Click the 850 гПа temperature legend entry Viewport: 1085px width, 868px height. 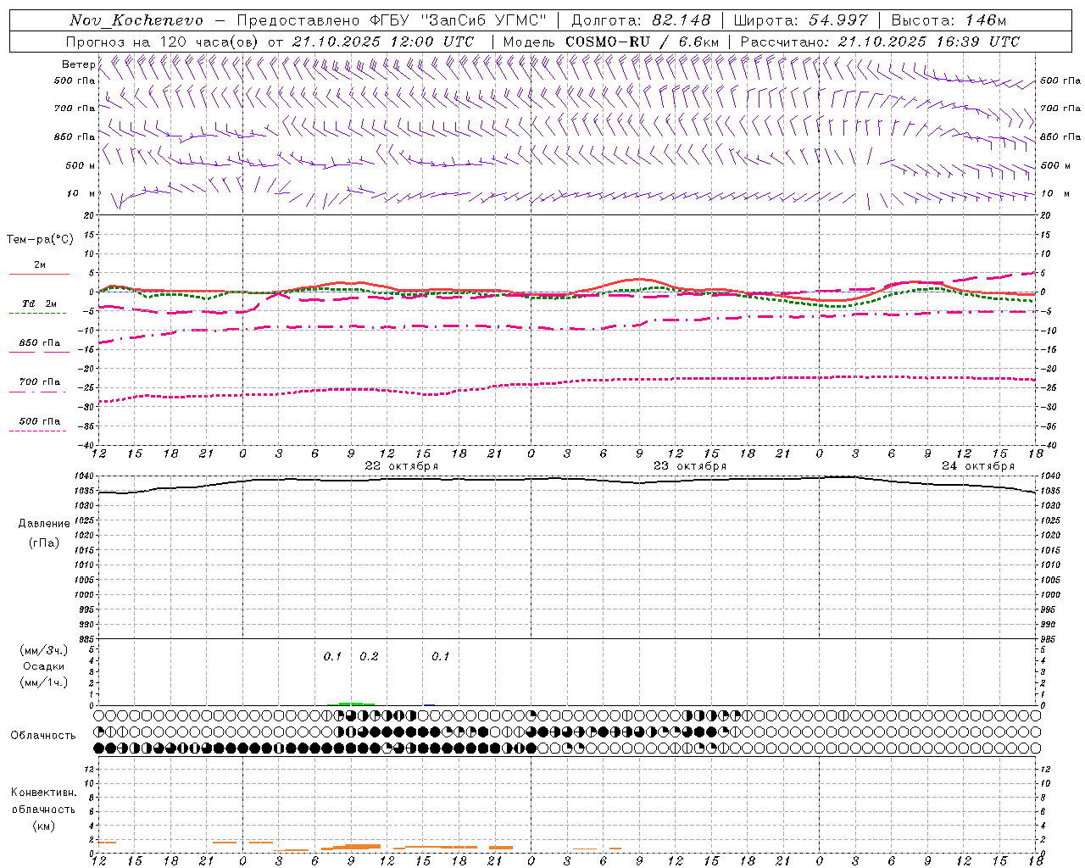click(x=39, y=343)
